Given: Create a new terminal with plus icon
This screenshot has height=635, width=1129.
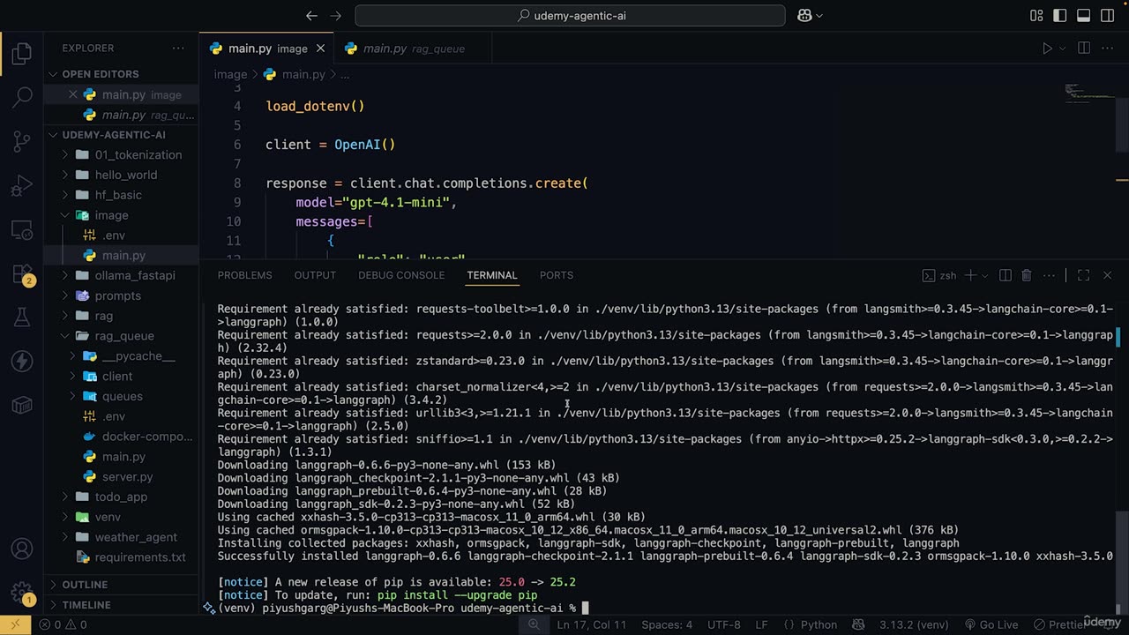Looking at the screenshot, I should pyautogui.click(x=970, y=275).
